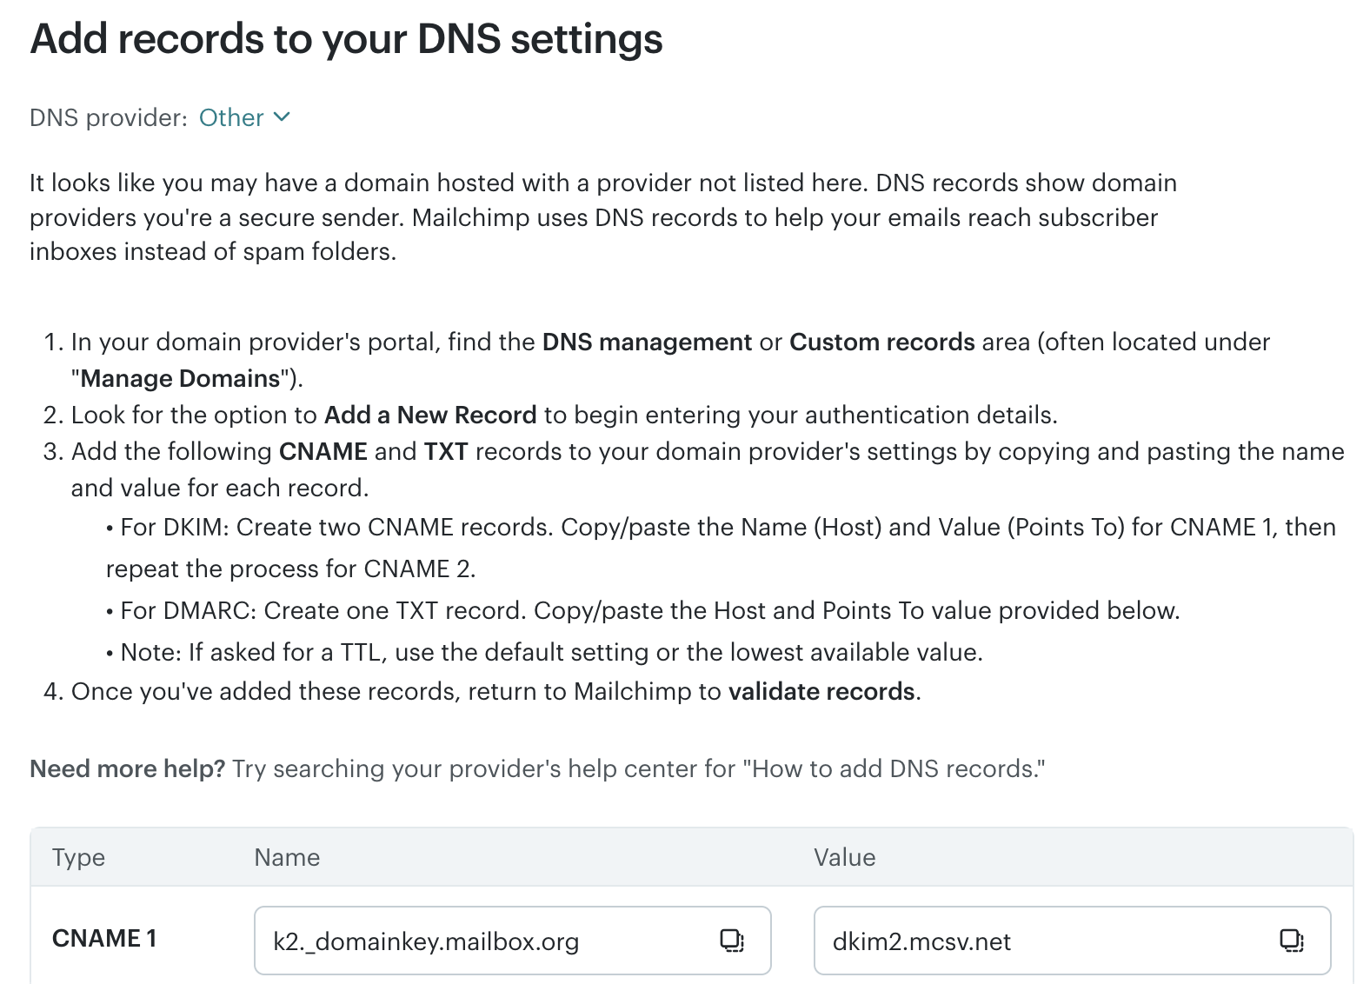Image resolution: width=1370 pixels, height=984 pixels.
Task: Click the Type column header
Action: click(78, 858)
